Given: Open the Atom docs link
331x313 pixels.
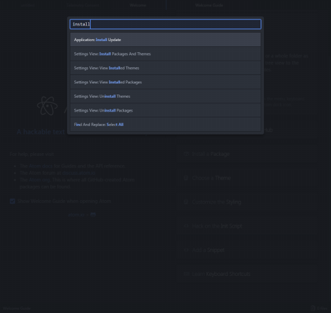Looking at the screenshot, I should 40,166.
